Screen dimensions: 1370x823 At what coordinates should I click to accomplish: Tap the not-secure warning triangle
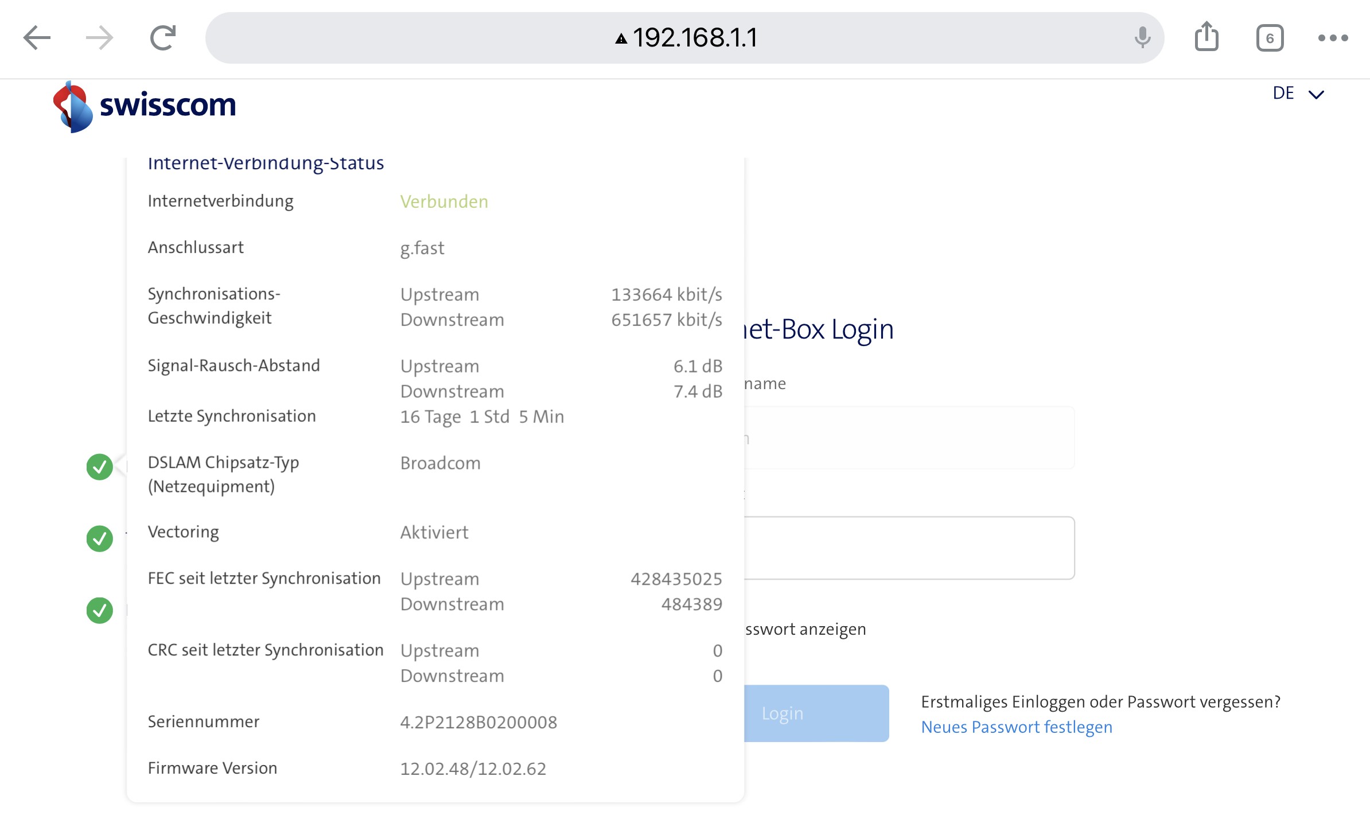point(621,39)
